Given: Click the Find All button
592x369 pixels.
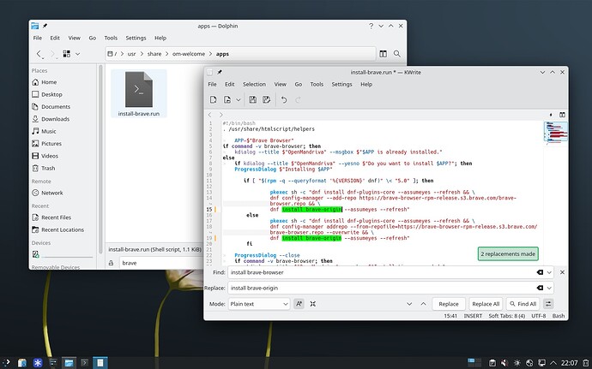Looking at the screenshot, I should click(x=523, y=304).
